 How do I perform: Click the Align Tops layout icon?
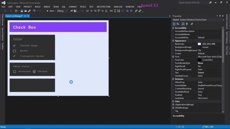point(99,11)
